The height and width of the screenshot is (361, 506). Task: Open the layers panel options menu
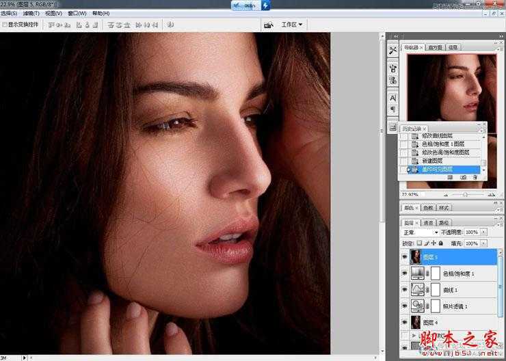[501, 224]
